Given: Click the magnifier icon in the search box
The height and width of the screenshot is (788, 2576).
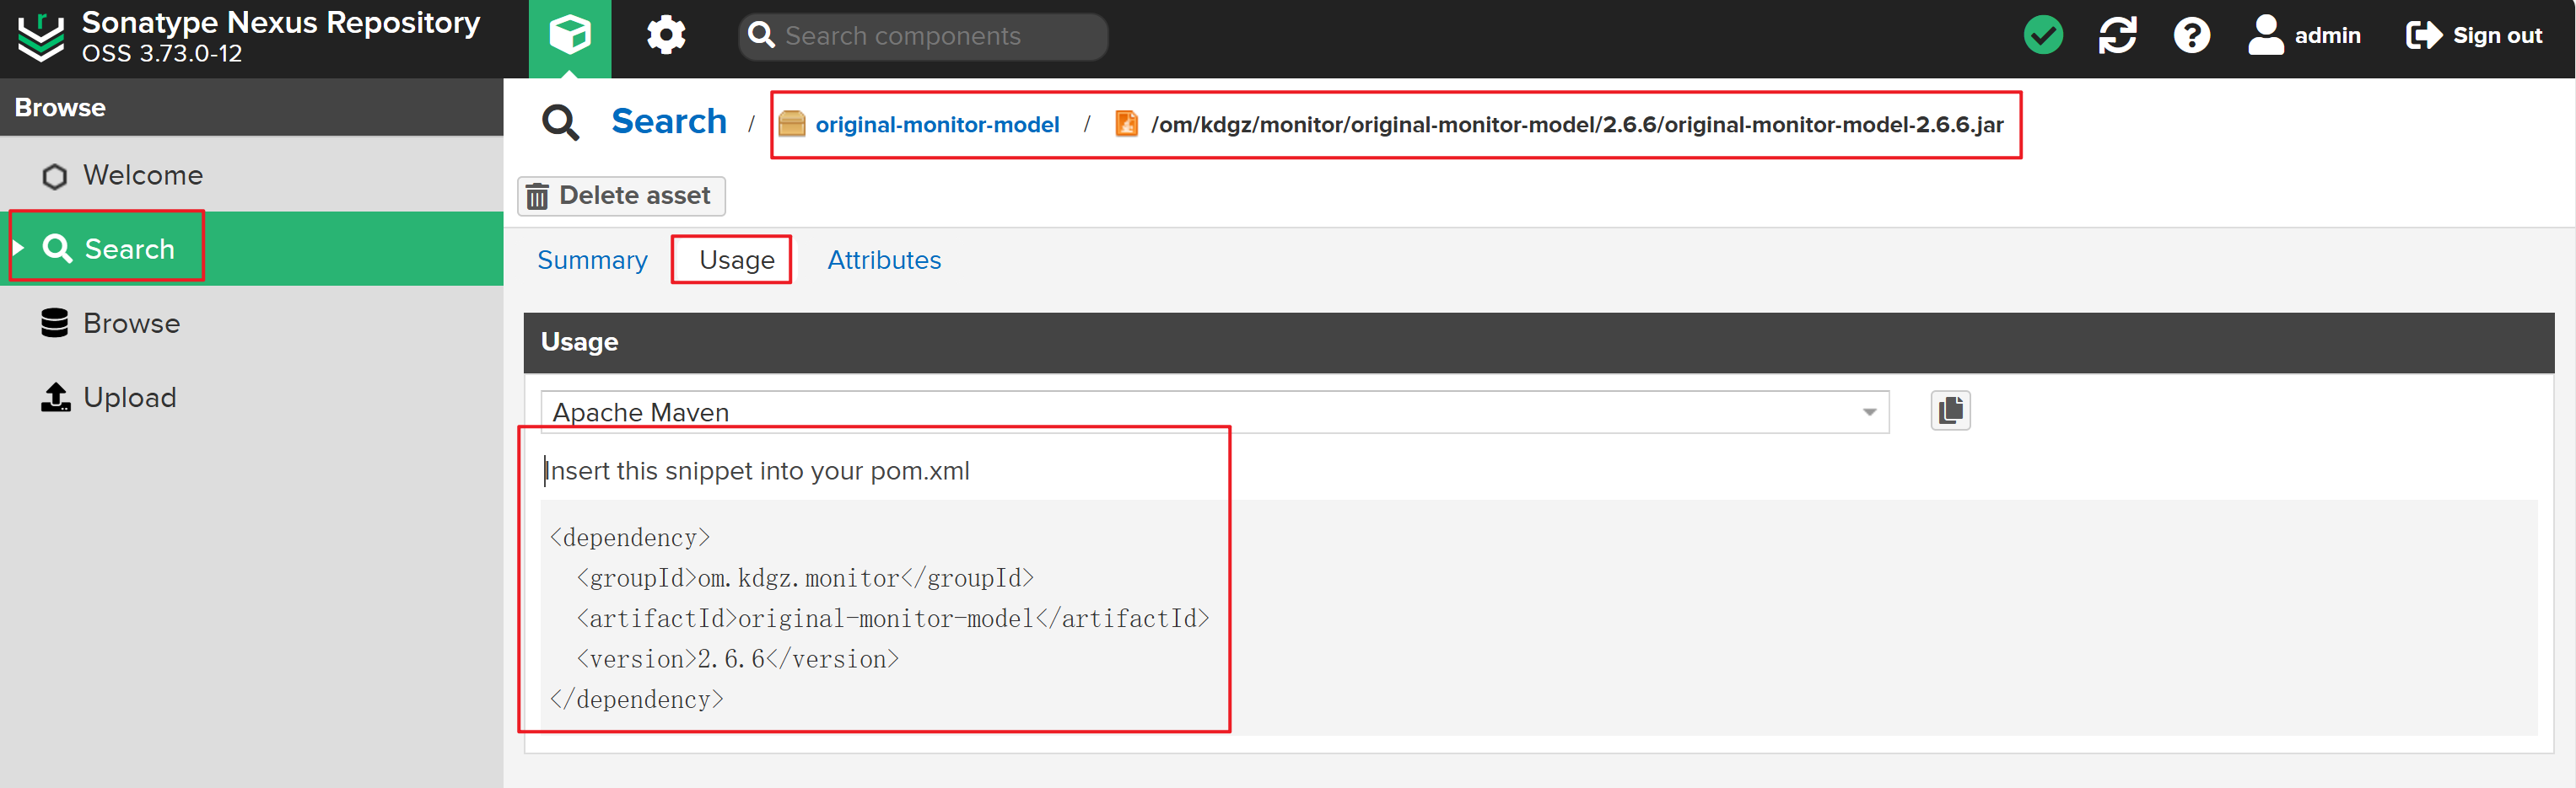Looking at the screenshot, I should pyautogui.click(x=762, y=36).
